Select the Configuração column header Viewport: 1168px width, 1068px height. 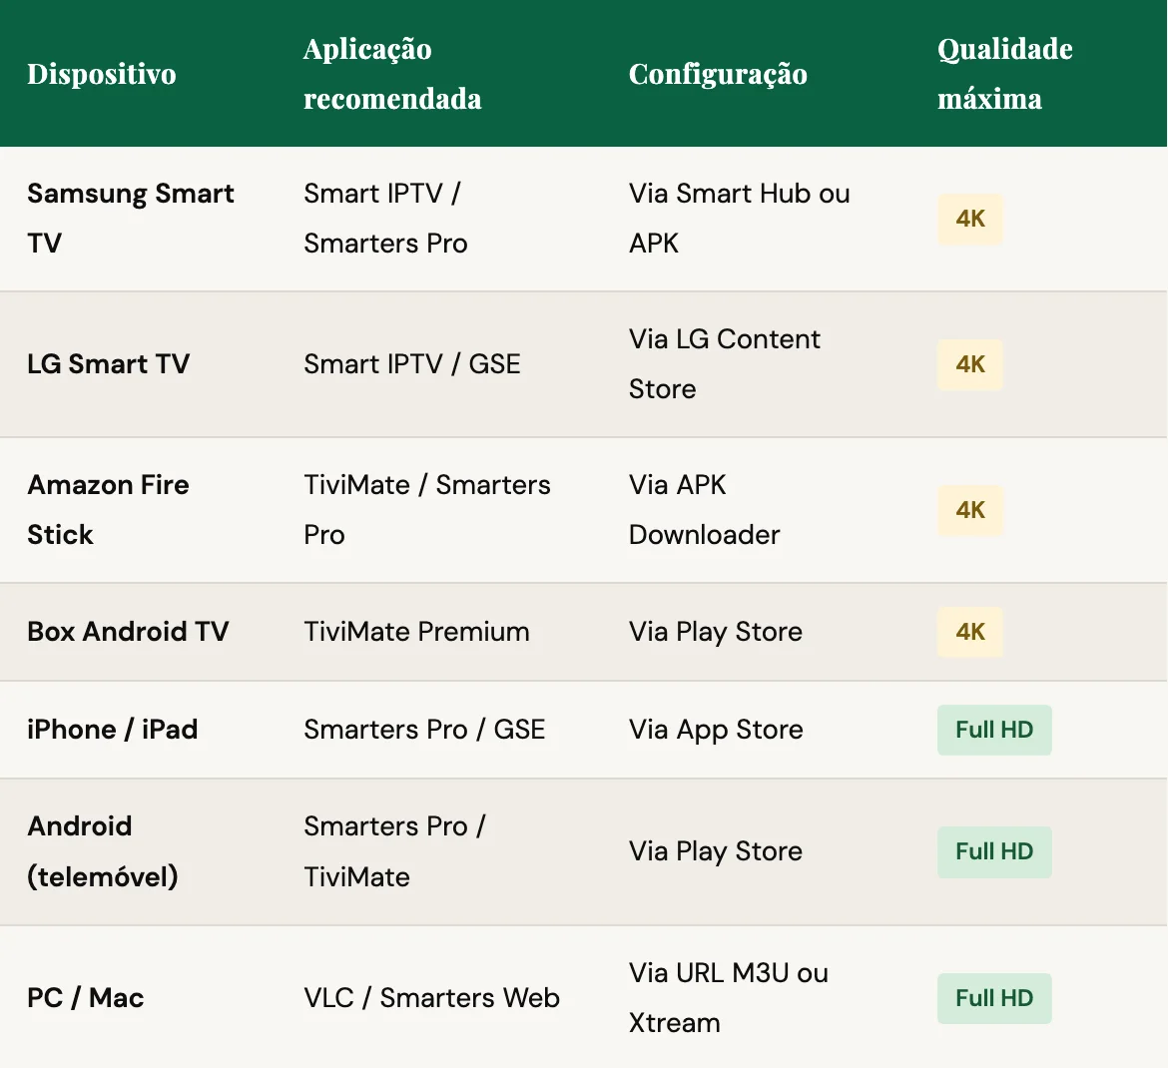[718, 74]
